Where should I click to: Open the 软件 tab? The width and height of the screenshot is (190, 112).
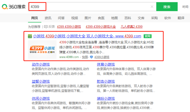click(168, 18)
